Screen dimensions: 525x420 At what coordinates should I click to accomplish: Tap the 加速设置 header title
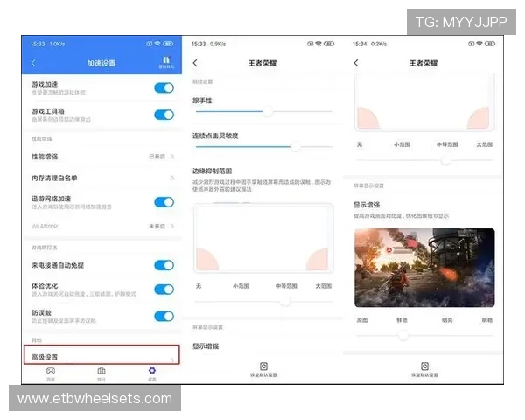101,63
